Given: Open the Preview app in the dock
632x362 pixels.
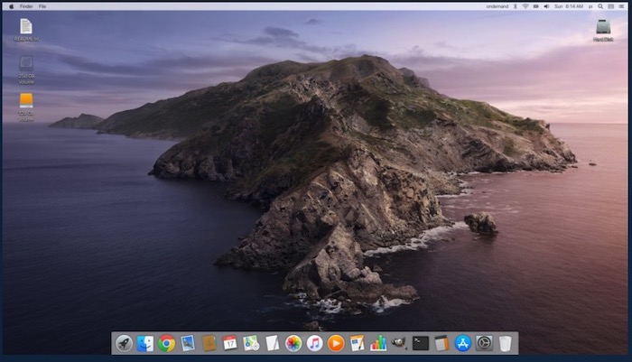Looking at the screenshot, I should coord(188,343).
